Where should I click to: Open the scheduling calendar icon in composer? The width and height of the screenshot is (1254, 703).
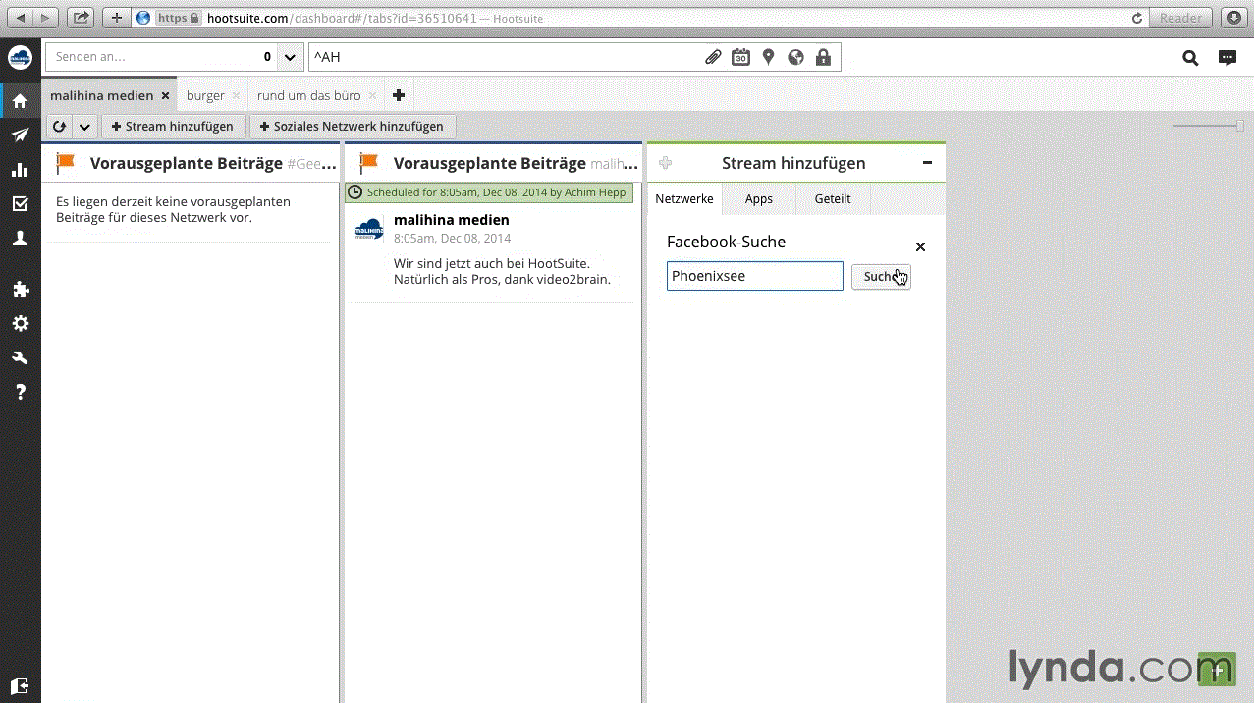[x=740, y=58]
